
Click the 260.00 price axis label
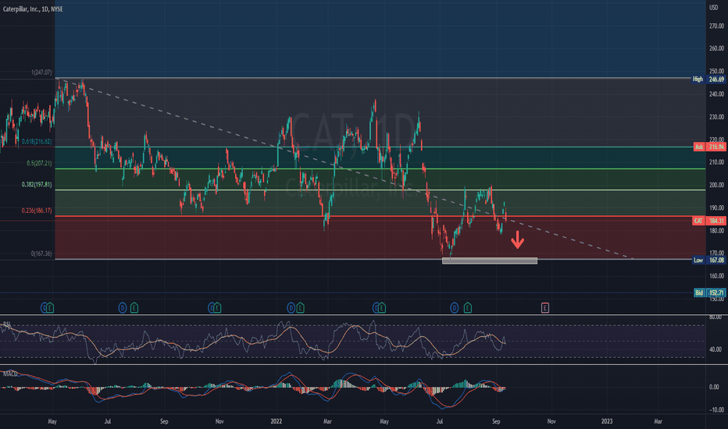coord(717,48)
